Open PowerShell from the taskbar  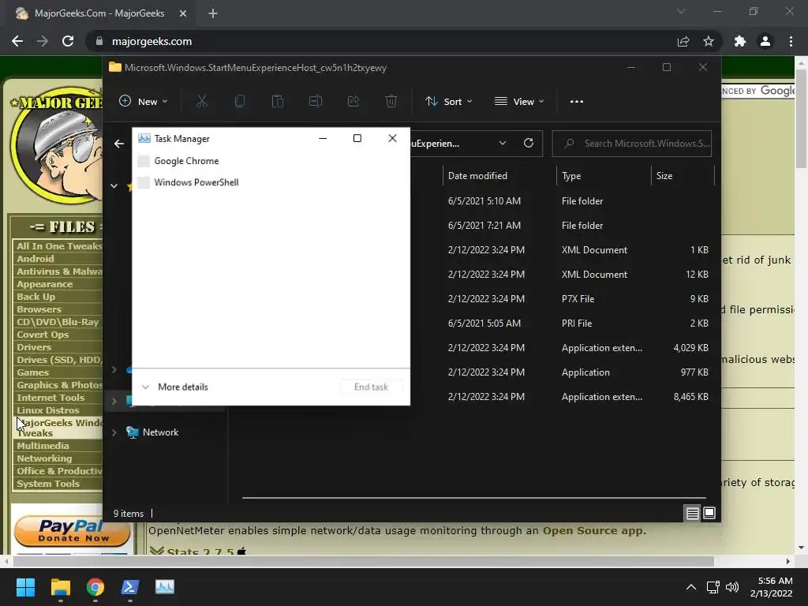point(130,587)
